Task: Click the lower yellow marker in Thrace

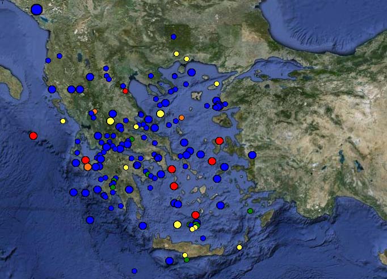Action: point(187,59)
